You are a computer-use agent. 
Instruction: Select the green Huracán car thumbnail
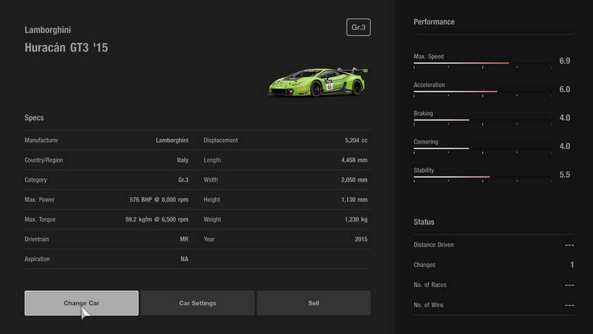click(318, 83)
